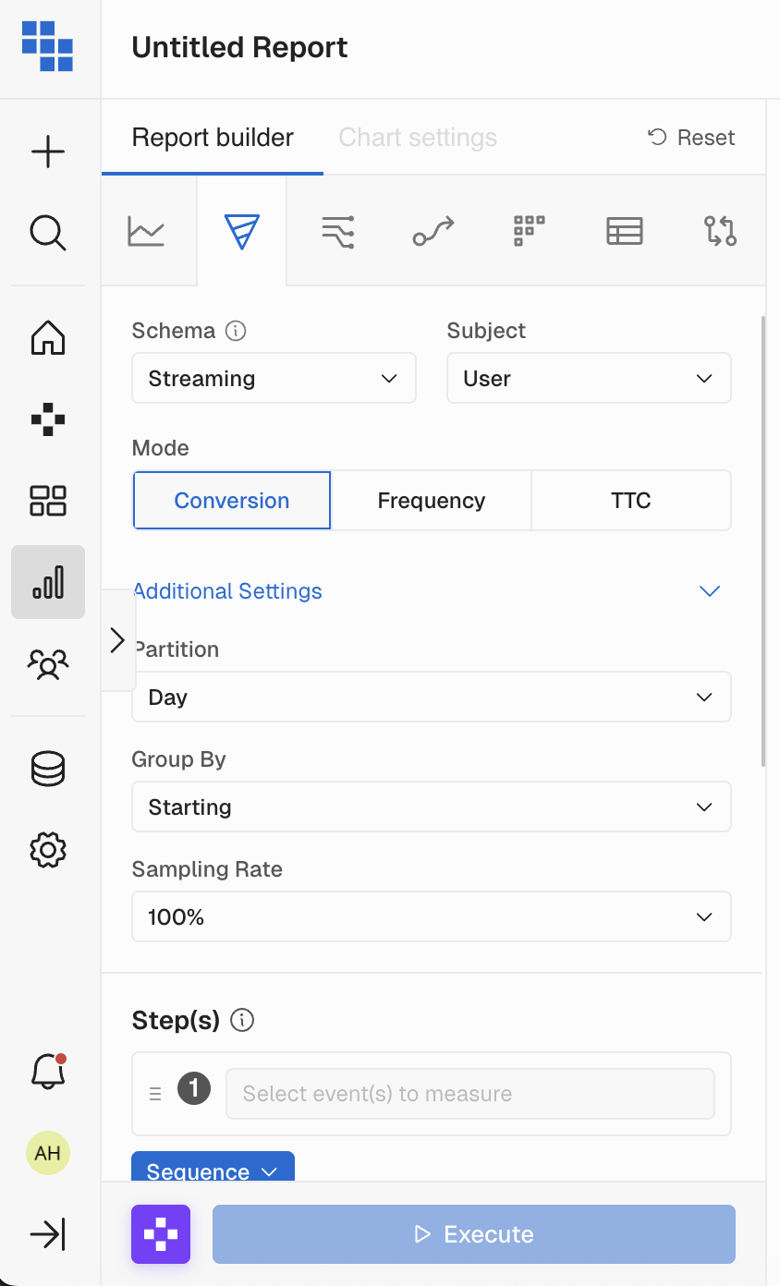Go to Home via house icon
780x1286 pixels.
point(48,337)
